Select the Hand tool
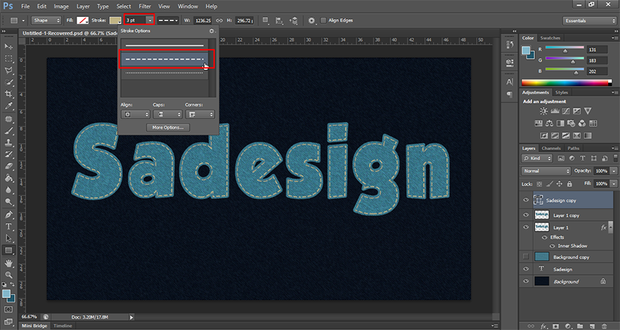The height and width of the screenshot is (330, 620). [x=9, y=263]
